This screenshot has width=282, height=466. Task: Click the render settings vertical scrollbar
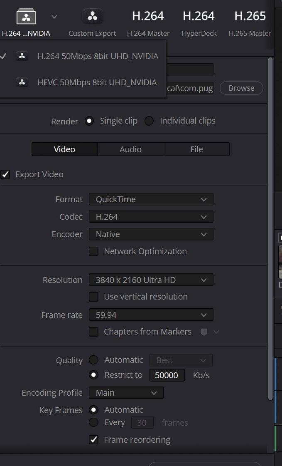pos(270,229)
